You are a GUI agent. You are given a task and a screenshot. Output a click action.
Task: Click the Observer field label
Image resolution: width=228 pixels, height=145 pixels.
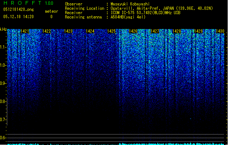click(x=74, y=4)
